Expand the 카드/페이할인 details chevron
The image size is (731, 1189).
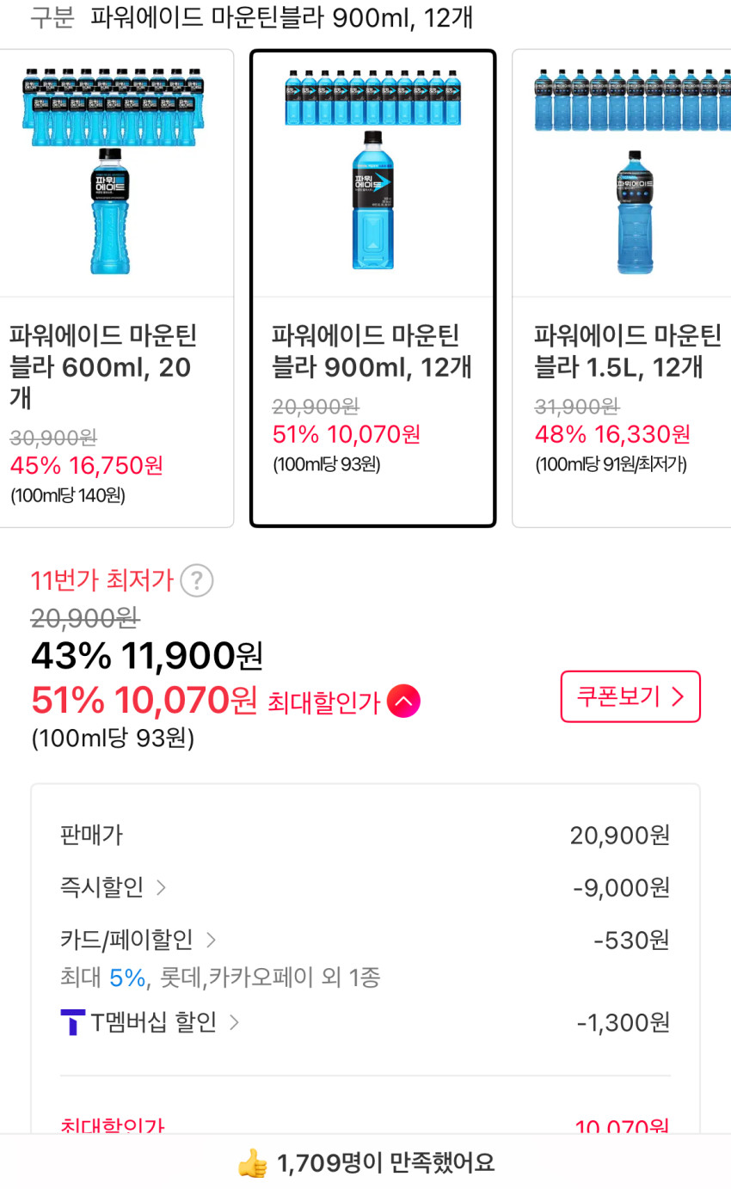pos(211,940)
